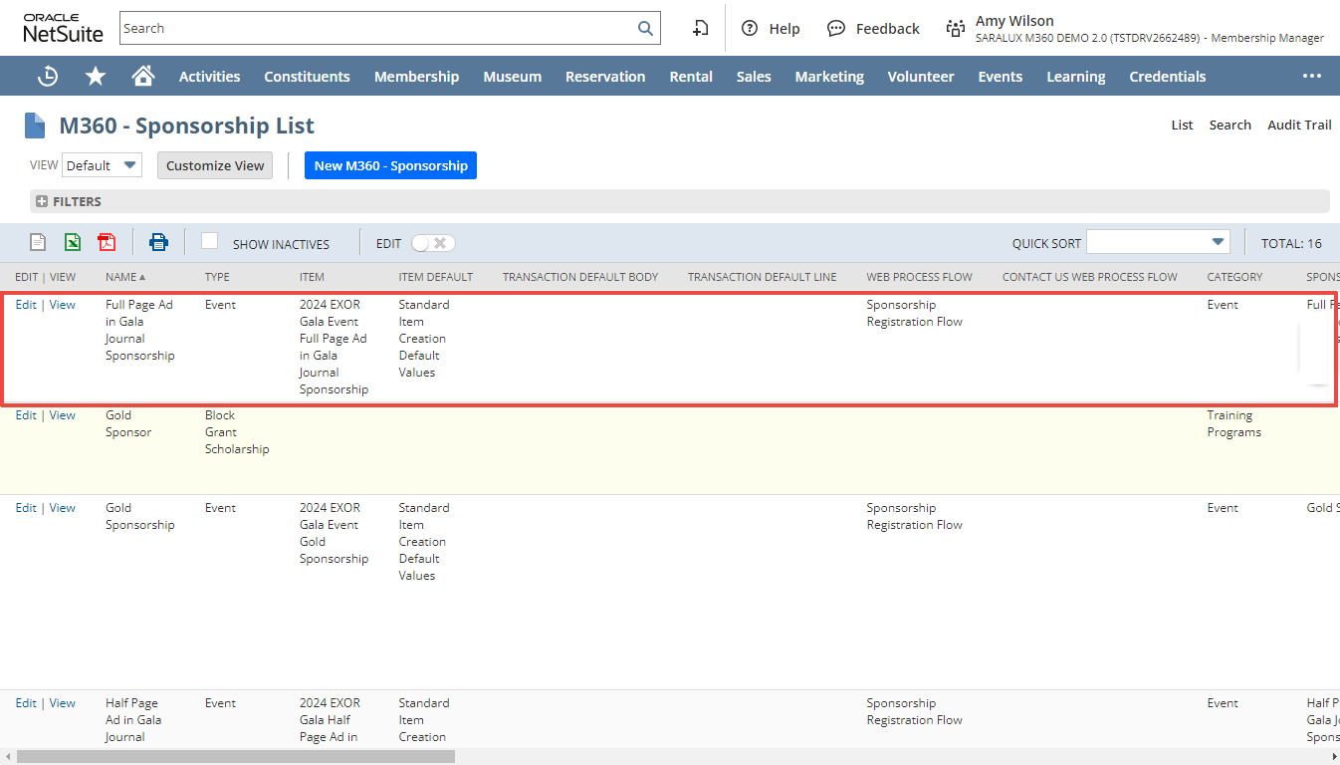The height and width of the screenshot is (765, 1340).
Task: Click the Customize View button
Action: (215, 165)
